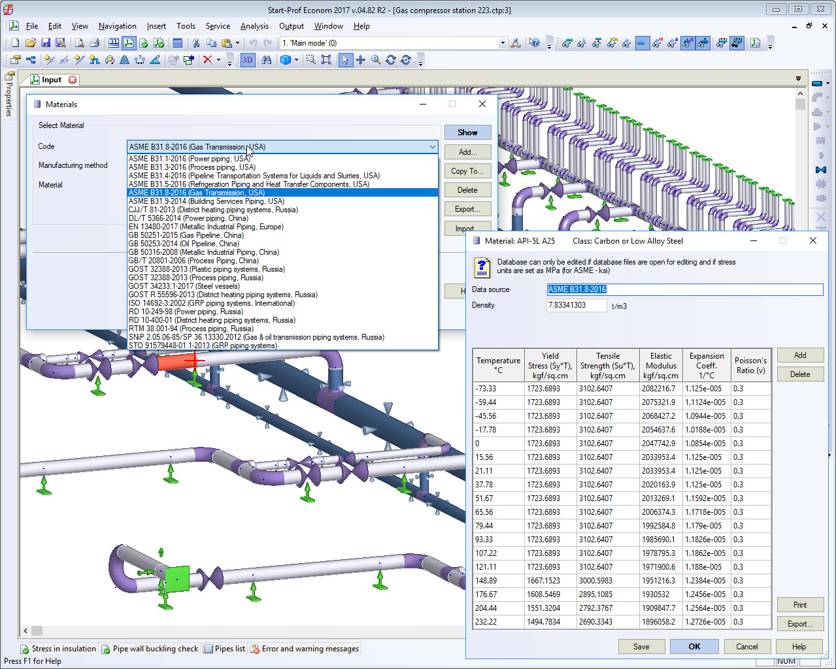Open the Navigation menu
The height and width of the screenshot is (669, 836).
click(x=118, y=26)
